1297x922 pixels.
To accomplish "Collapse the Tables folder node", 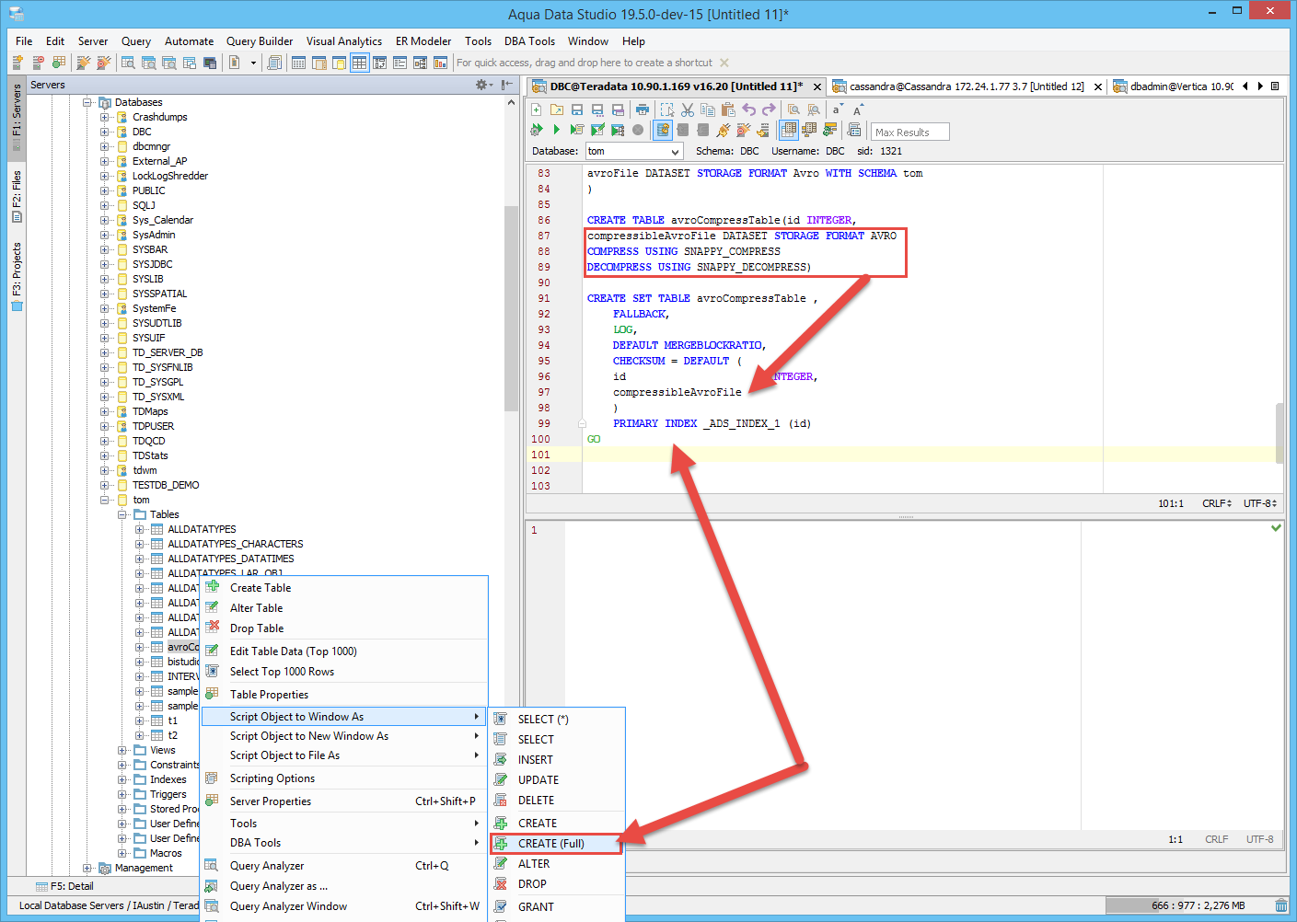I will point(122,514).
